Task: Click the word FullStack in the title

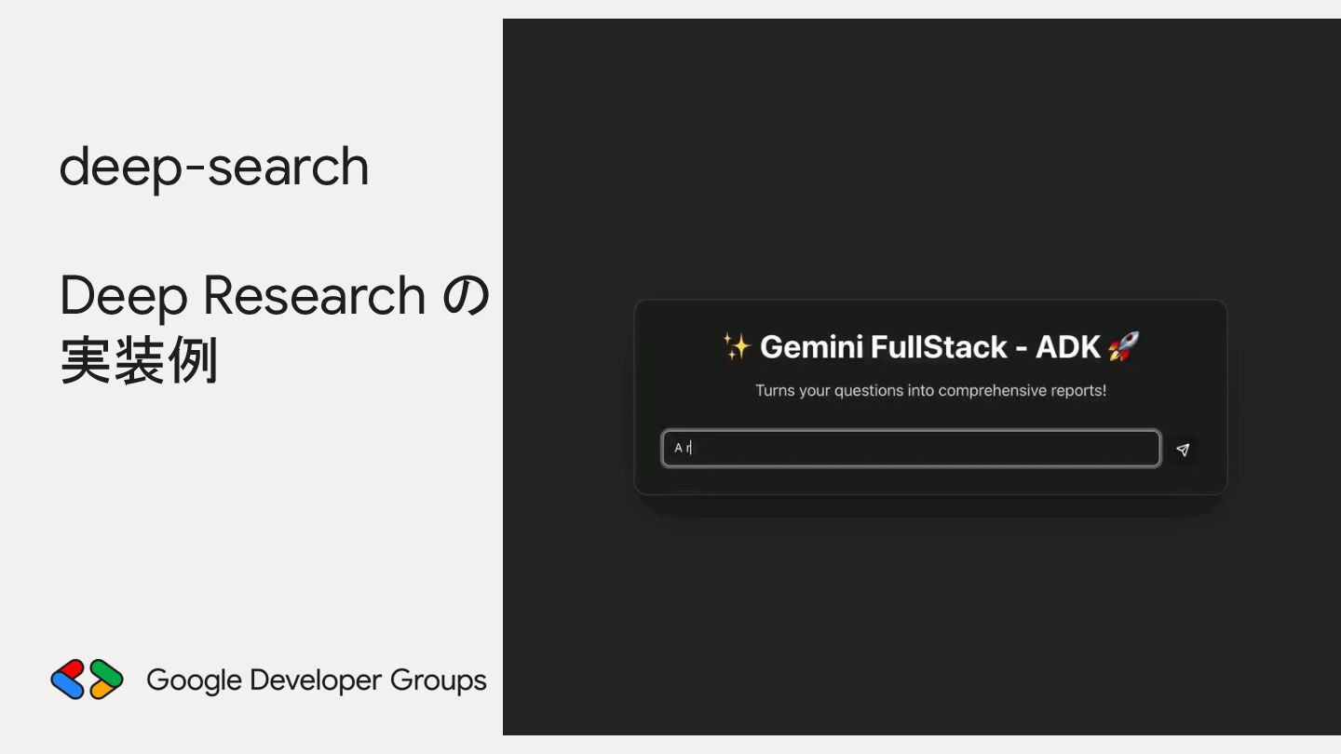Action: [x=939, y=347]
